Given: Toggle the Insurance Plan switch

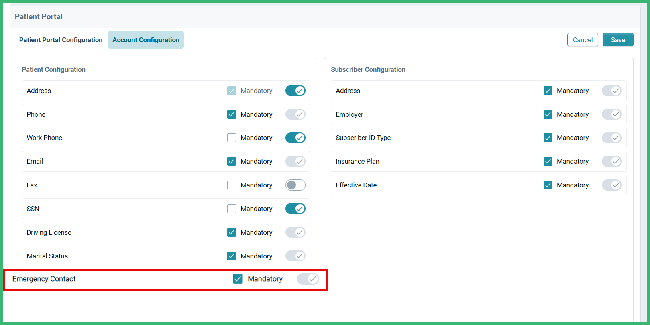Looking at the screenshot, I should point(611,161).
